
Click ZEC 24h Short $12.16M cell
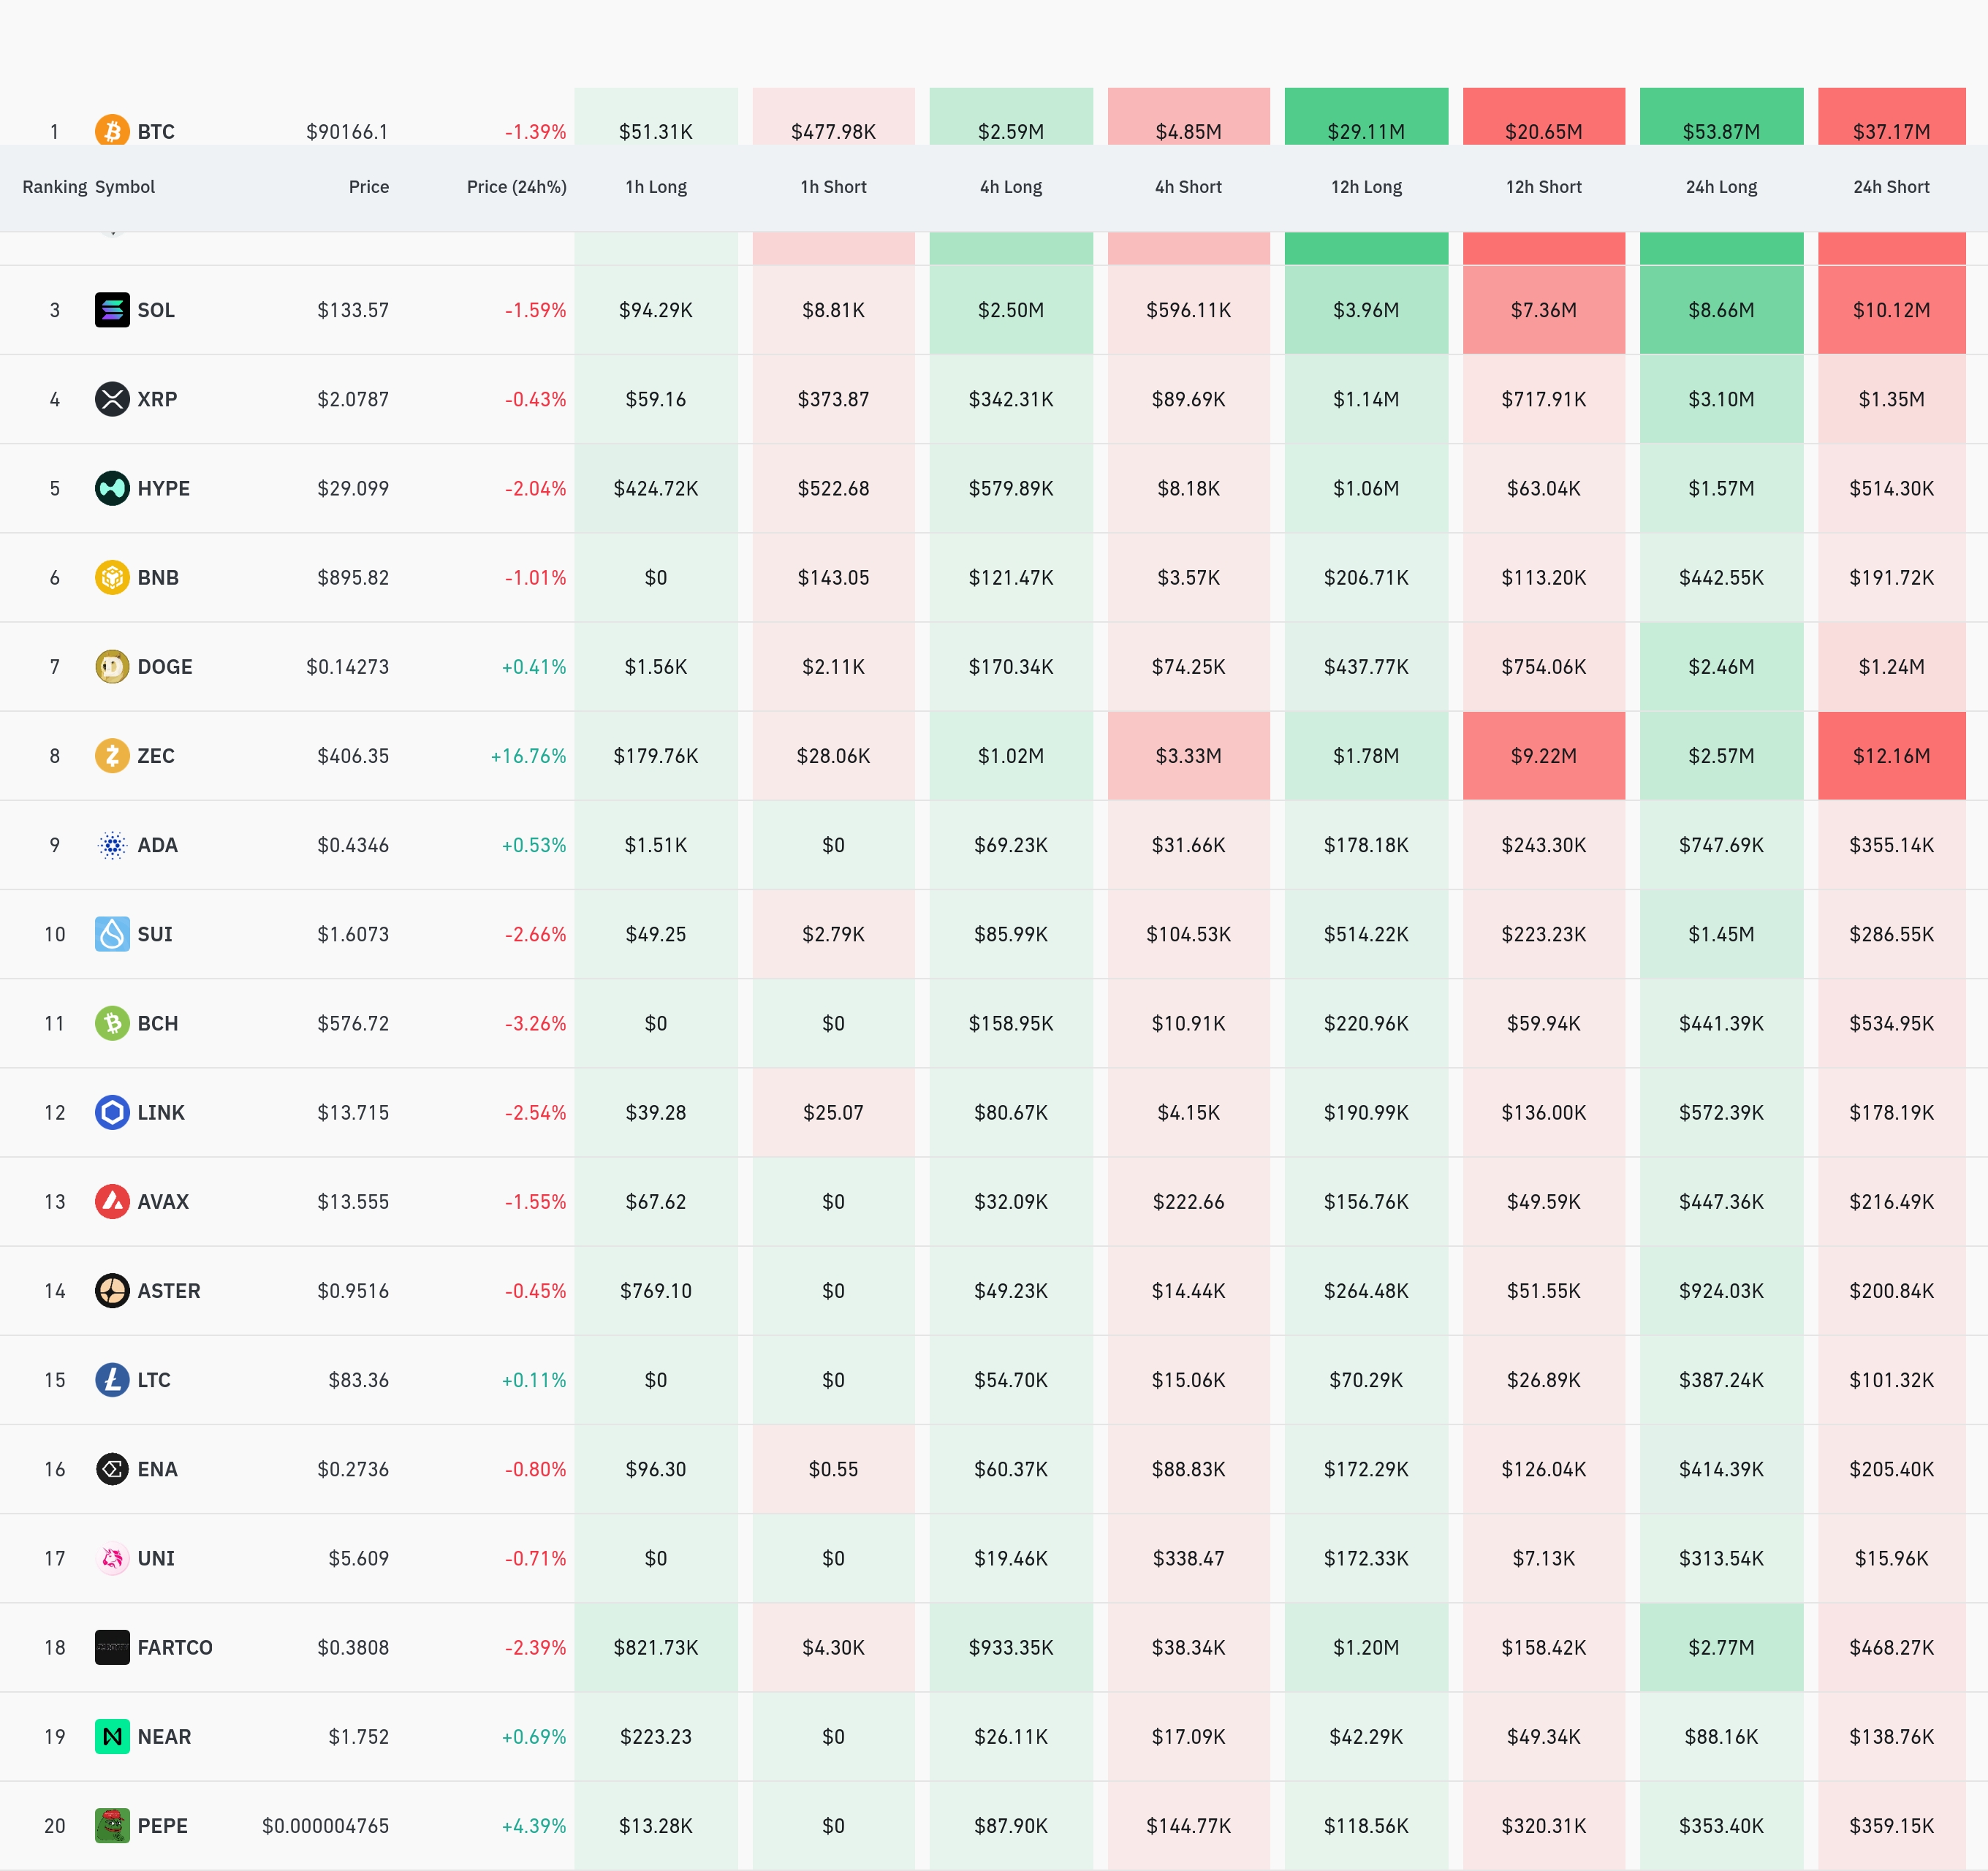coord(1890,756)
